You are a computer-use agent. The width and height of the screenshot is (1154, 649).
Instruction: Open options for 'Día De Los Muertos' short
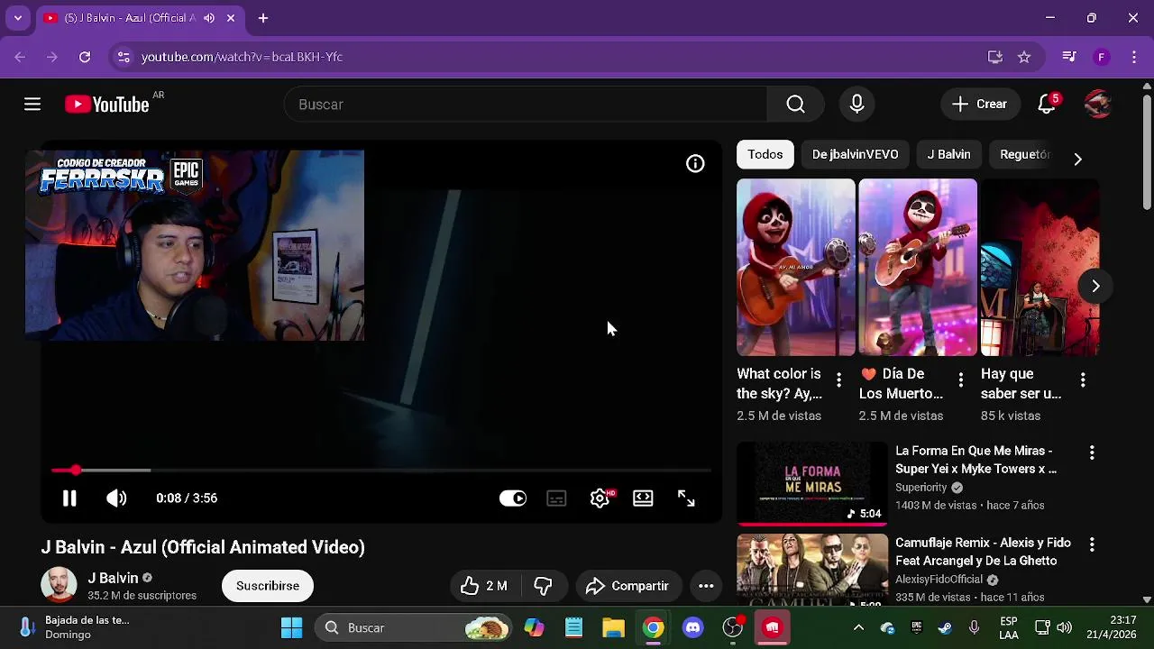960,379
